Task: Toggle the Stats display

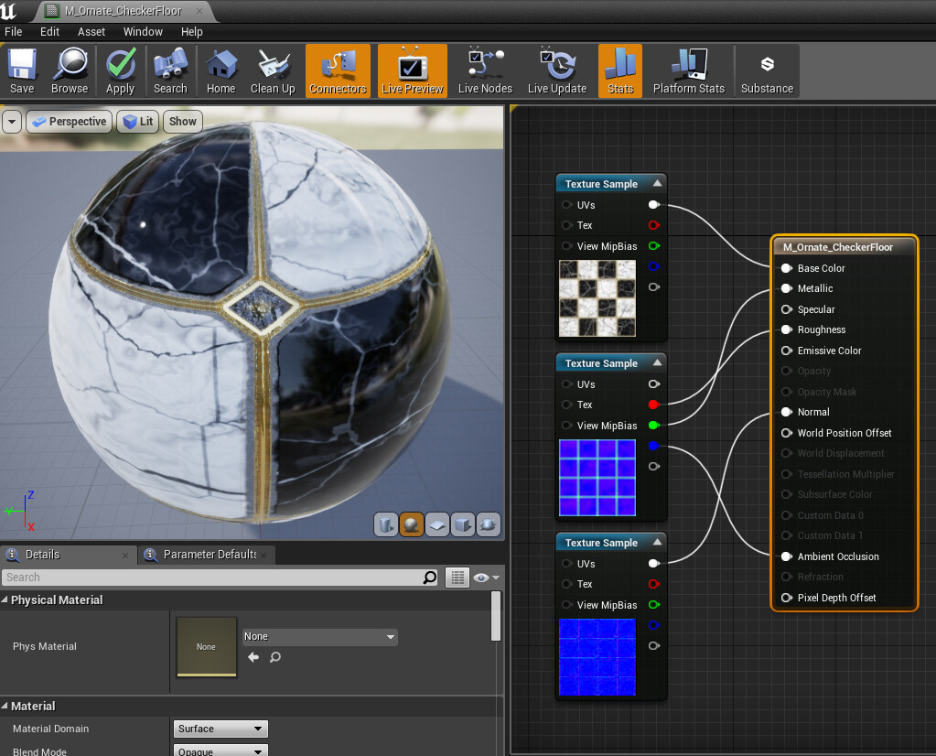Action: pyautogui.click(x=620, y=71)
